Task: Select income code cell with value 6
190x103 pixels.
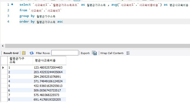Action: (x=20, y=90)
